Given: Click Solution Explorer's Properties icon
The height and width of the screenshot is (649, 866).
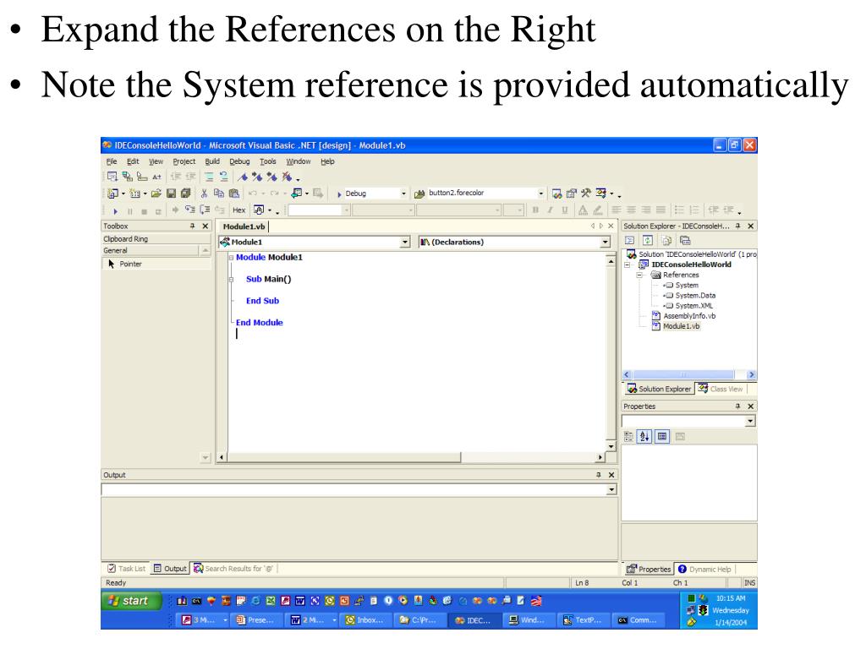Looking at the screenshot, I should pos(685,241).
